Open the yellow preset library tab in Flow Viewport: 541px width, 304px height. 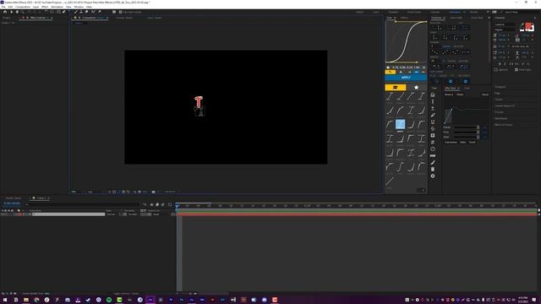tap(396, 87)
